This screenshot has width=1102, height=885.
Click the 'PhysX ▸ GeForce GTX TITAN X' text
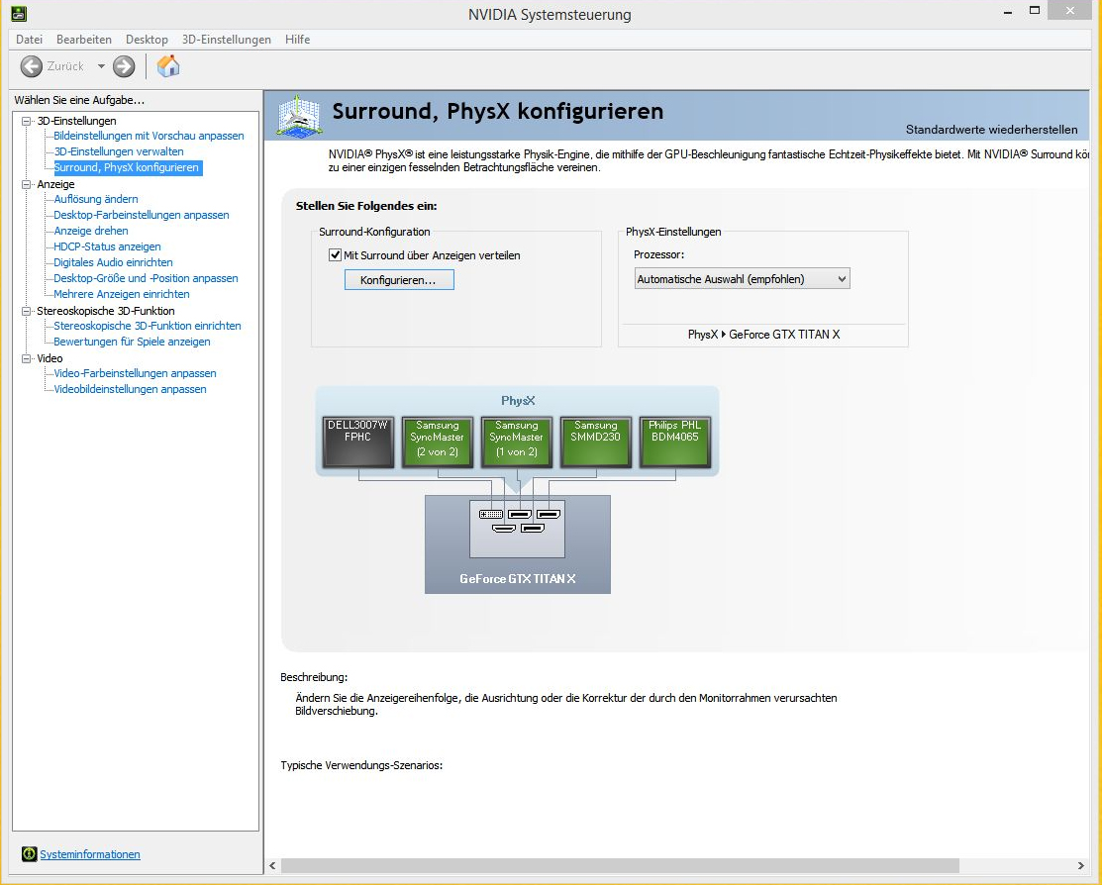(764, 335)
